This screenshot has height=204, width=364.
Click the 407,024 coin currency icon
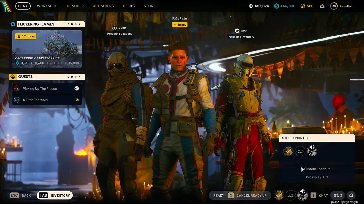[x=251, y=6]
